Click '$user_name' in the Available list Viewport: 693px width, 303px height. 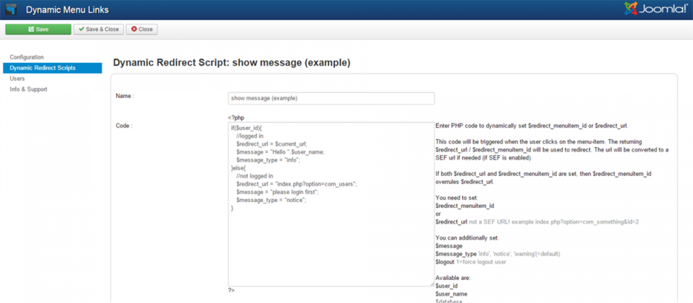[450, 293]
